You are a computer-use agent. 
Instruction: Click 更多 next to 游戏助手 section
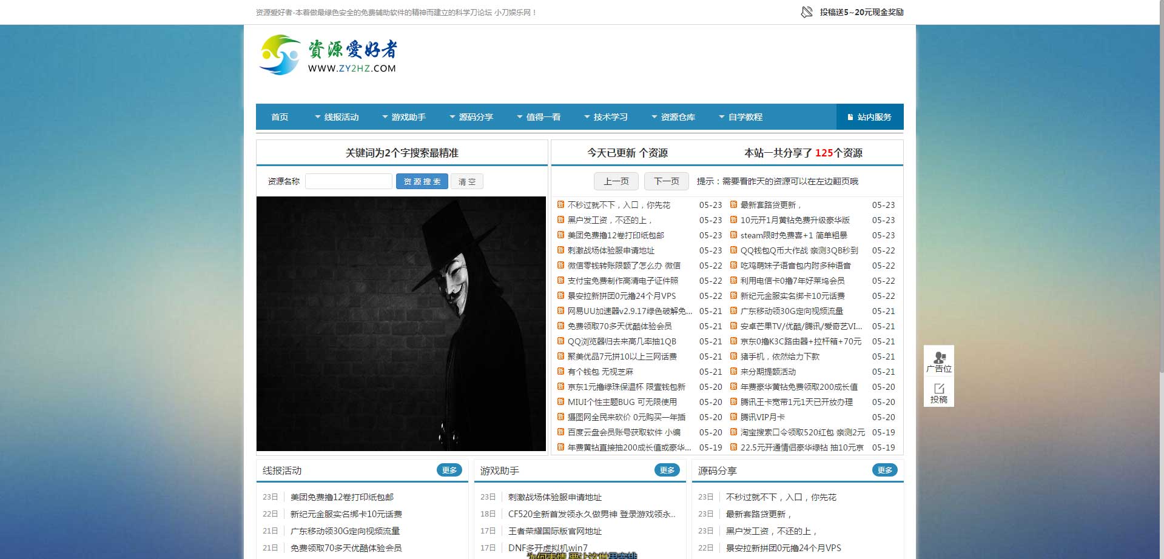pos(667,469)
